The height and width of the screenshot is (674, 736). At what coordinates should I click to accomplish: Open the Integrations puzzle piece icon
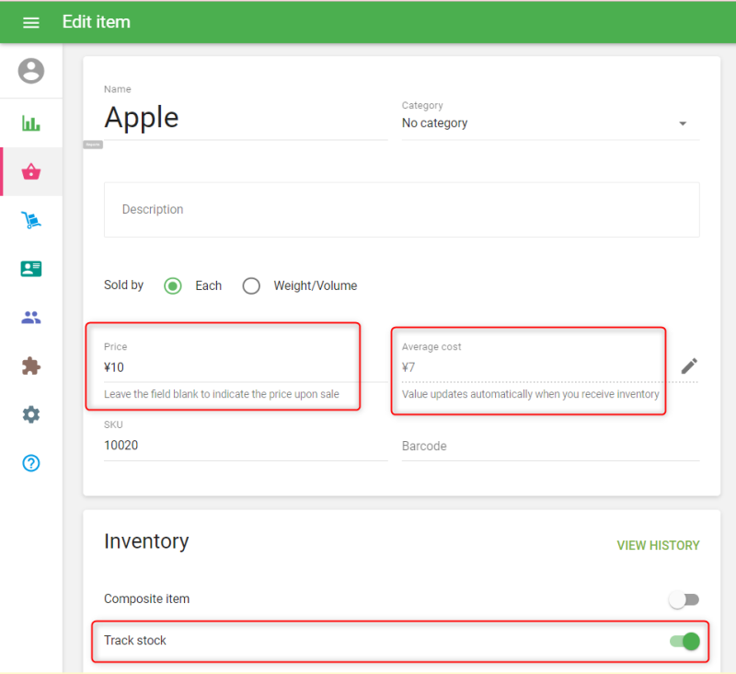pos(31,366)
